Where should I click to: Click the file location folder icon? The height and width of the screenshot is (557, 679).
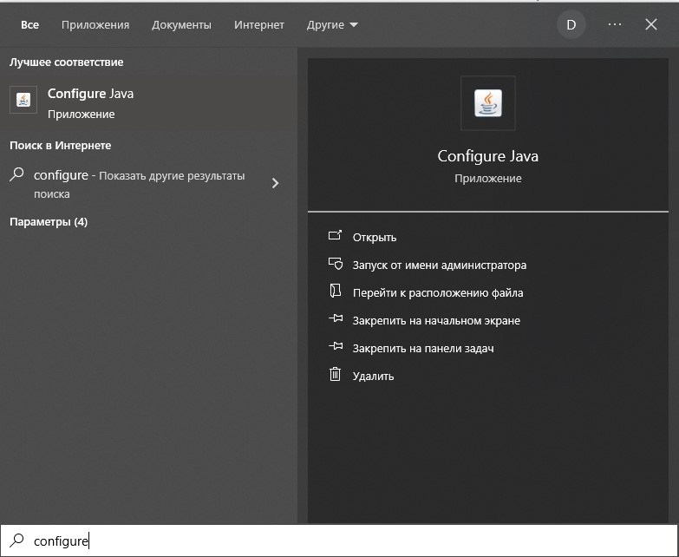tap(336, 291)
